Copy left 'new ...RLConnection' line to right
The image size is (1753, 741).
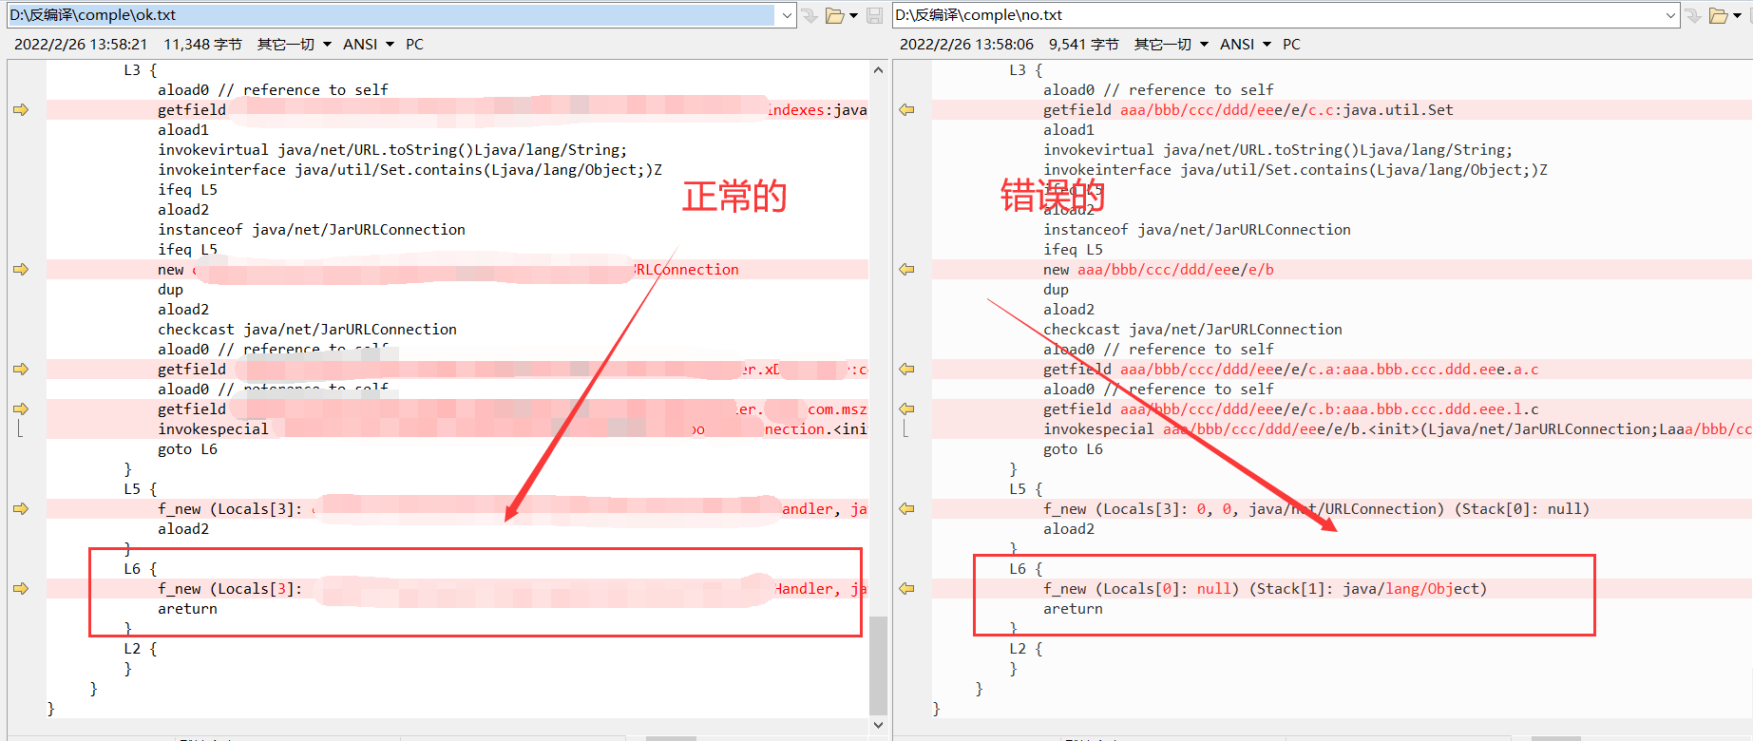[21, 270]
